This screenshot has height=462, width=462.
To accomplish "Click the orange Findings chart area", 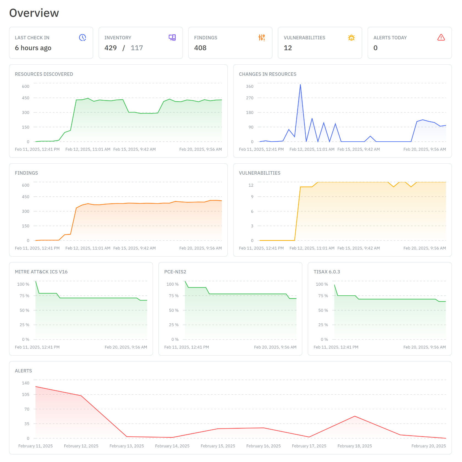I will pos(137,223).
